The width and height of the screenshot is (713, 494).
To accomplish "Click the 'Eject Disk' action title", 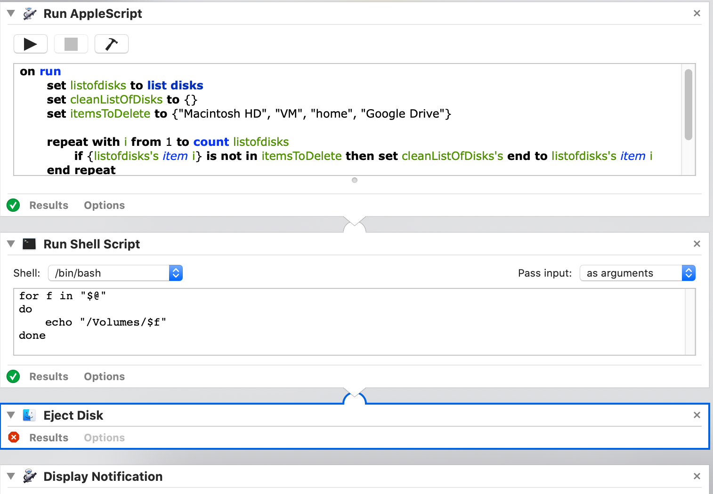I will pos(73,415).
